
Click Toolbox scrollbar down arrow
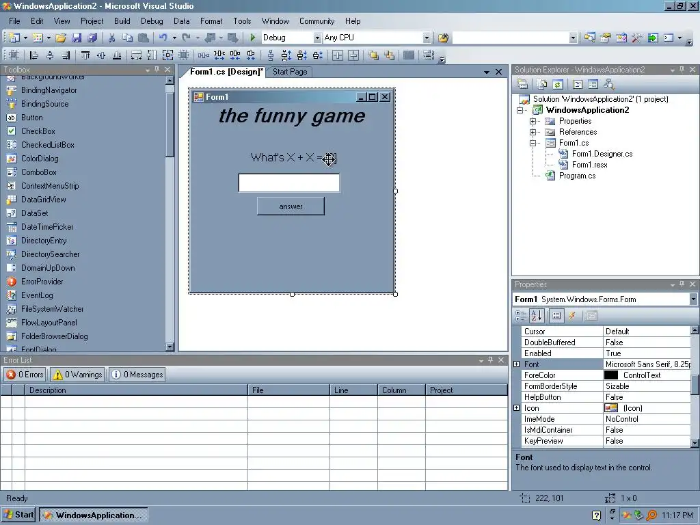click(x=170, y=347)
